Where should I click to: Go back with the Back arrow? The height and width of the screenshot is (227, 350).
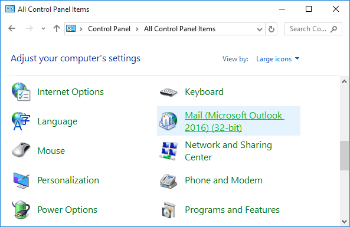(x=12, y=28)
